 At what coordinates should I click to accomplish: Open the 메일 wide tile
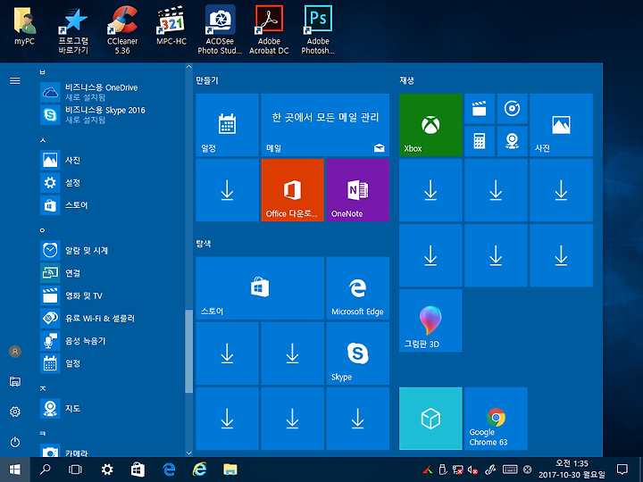click(325, 125)
